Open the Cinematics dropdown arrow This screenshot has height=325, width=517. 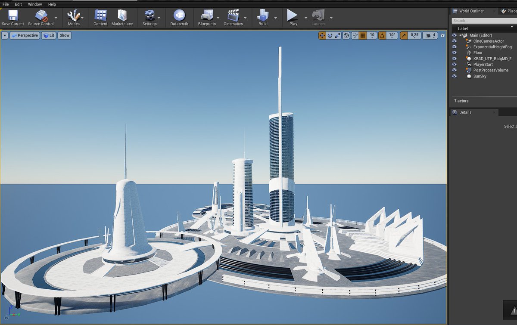click(245, 18)
